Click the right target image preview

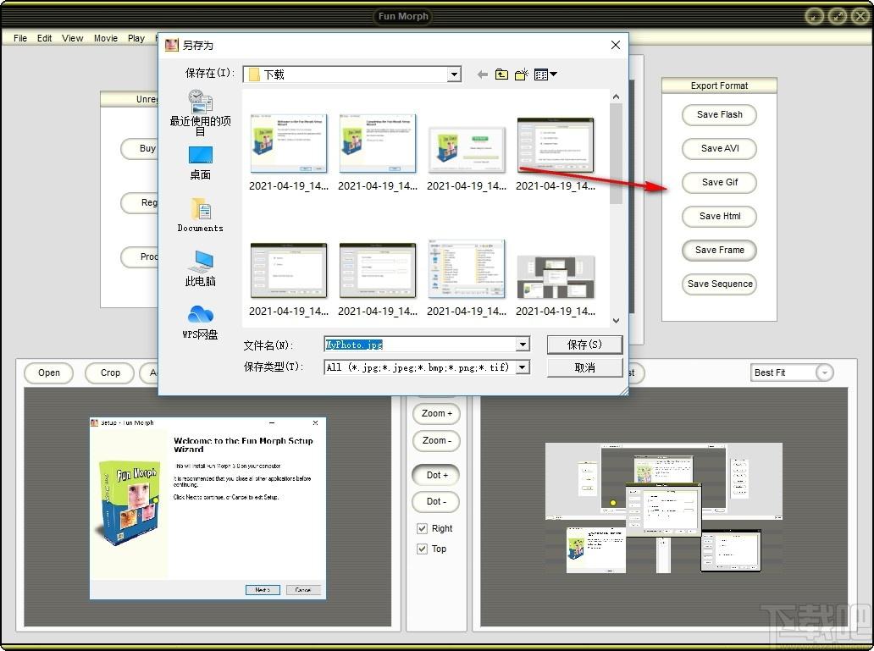[x=664, y=508]
